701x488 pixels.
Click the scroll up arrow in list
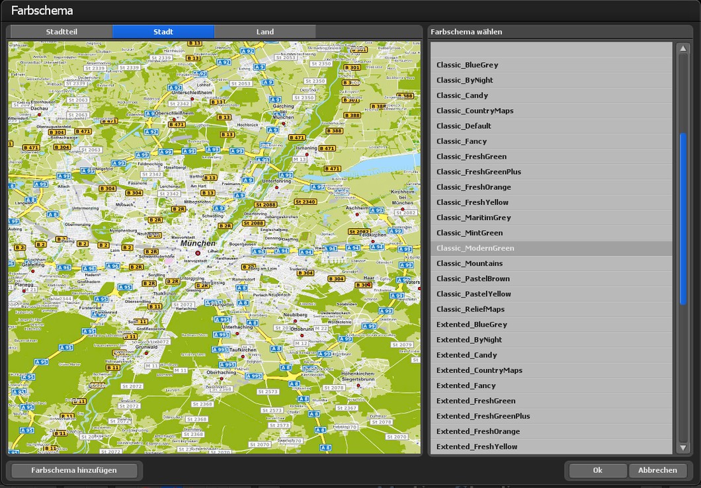pyautogui.click(x=683, y=49)
